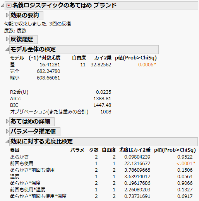Click the パラメータ推定値 header

35,132
